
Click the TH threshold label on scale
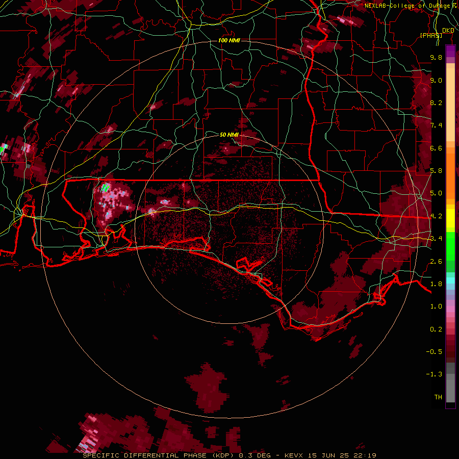pos(438,397)
